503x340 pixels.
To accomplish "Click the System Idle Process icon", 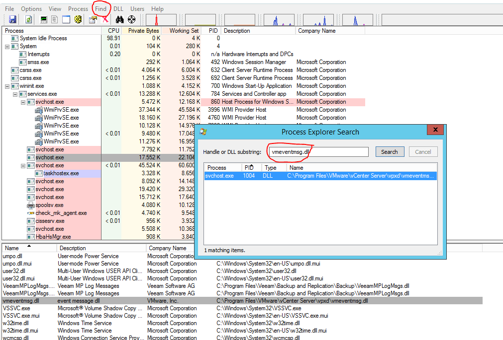I will pyautogui.click(x=15, y=38).
